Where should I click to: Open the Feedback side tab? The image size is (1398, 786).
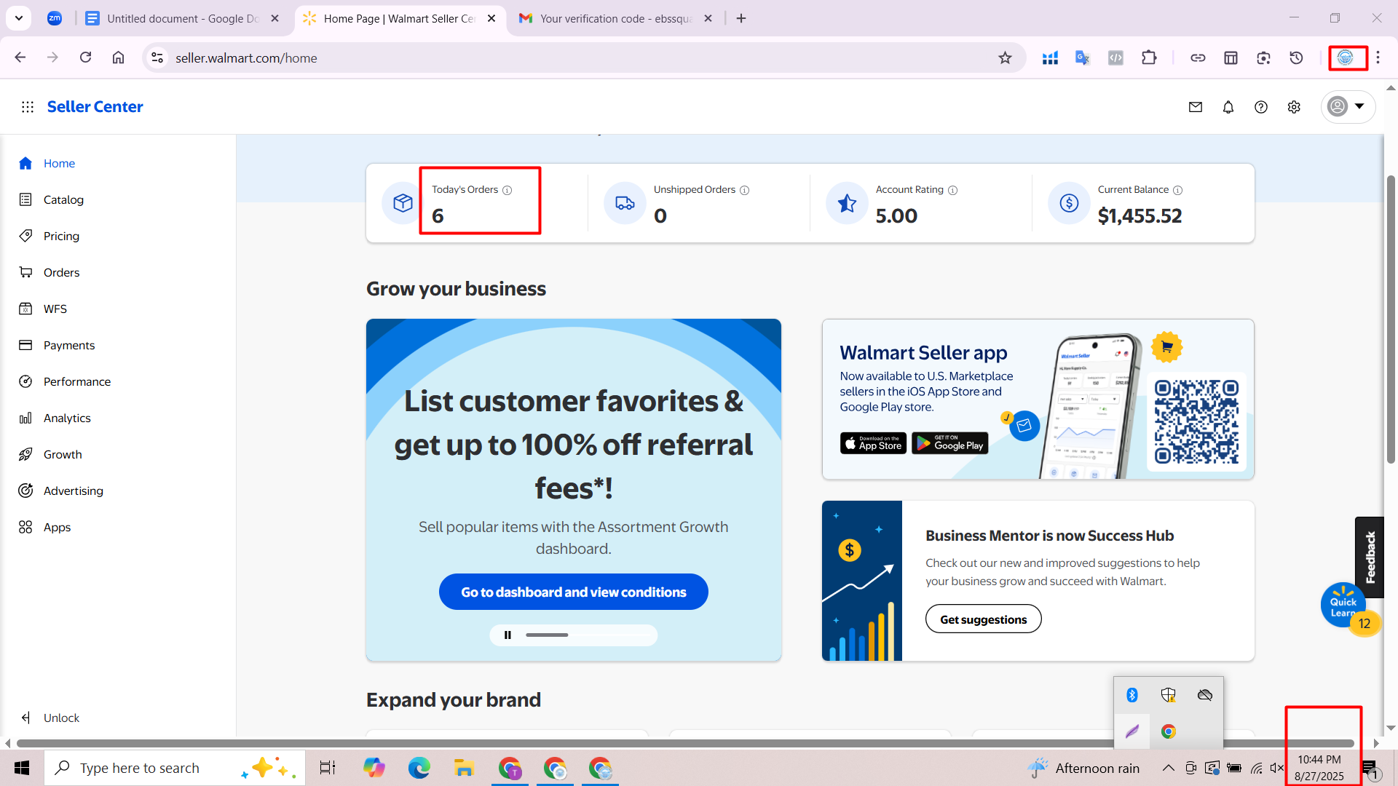point(1370,557)
